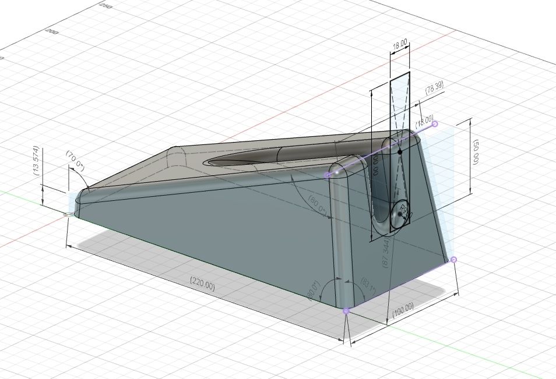Viewport: 556px width, 379px height.
Task: Select the (18.00) driven dimension on the purple line
Action: click(423, 122)
